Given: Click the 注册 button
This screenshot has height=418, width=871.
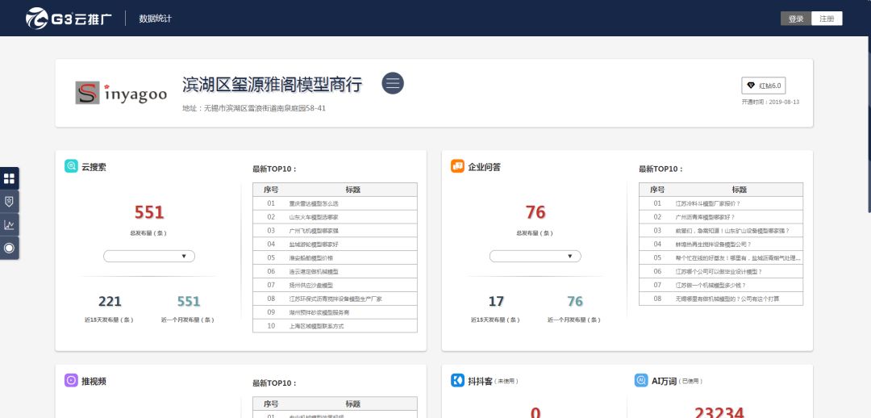Looking at the screenshot, I should [x=827, y=19].
